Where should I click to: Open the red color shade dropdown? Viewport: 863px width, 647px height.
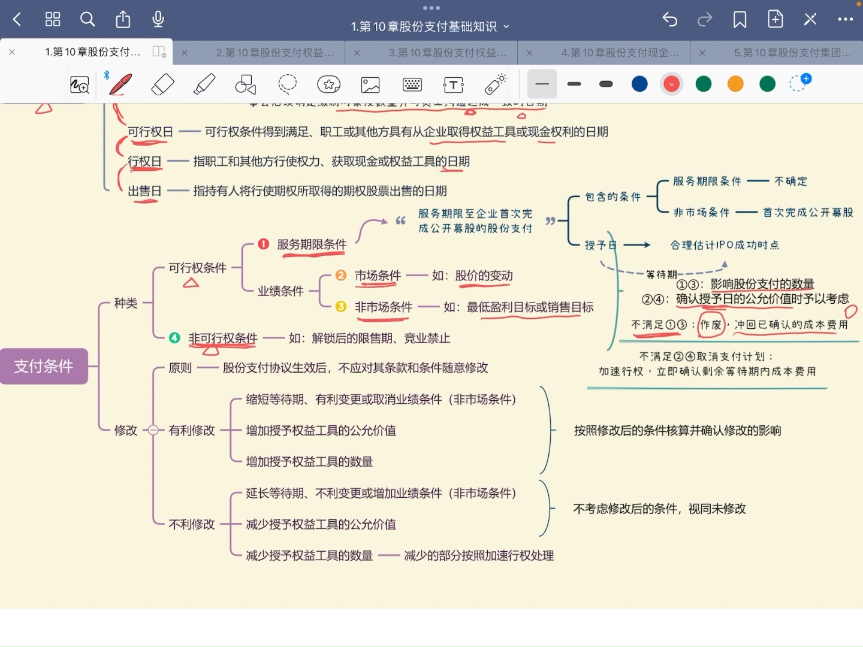672,84
